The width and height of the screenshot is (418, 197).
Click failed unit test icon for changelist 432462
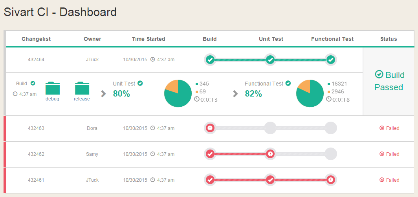point(270,154)
